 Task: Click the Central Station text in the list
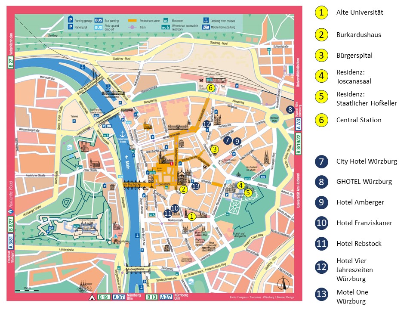coord(359,120)
